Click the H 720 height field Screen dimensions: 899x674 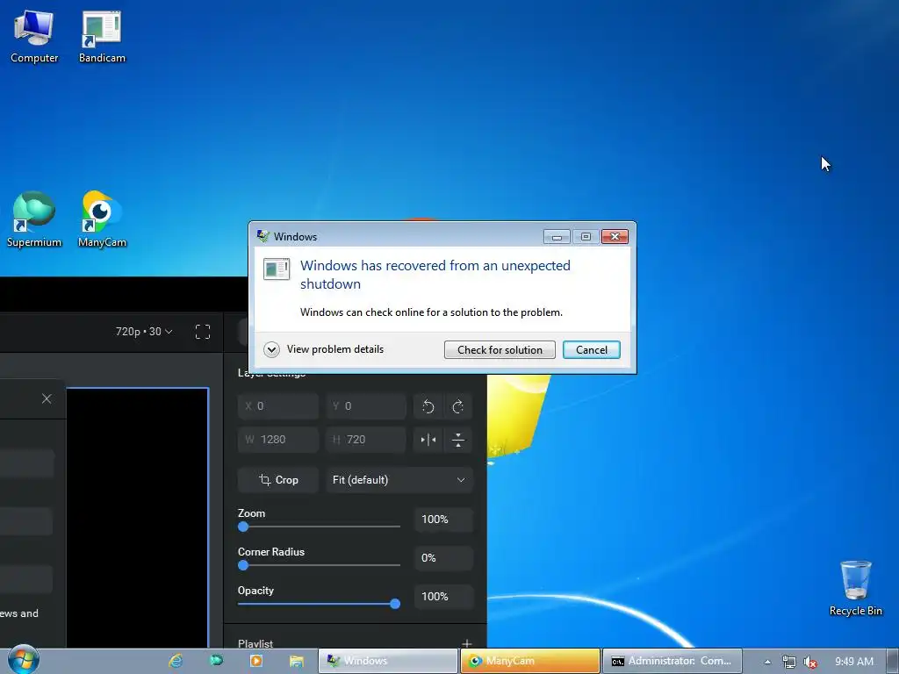[x=366, y=440]
